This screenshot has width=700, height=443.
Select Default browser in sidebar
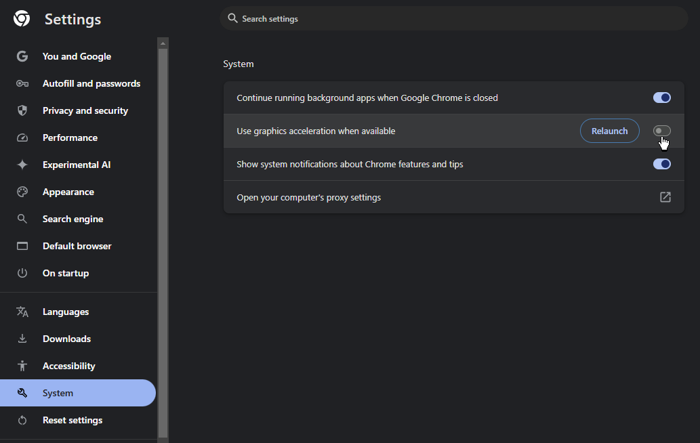click(x=78, y=247)
